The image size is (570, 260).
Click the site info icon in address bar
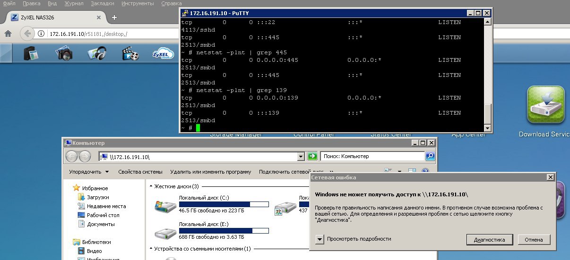42,34
